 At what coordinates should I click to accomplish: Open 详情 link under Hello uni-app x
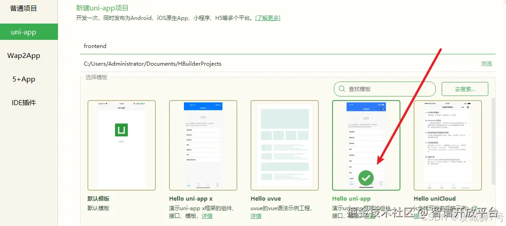click(x=207, y=216)
